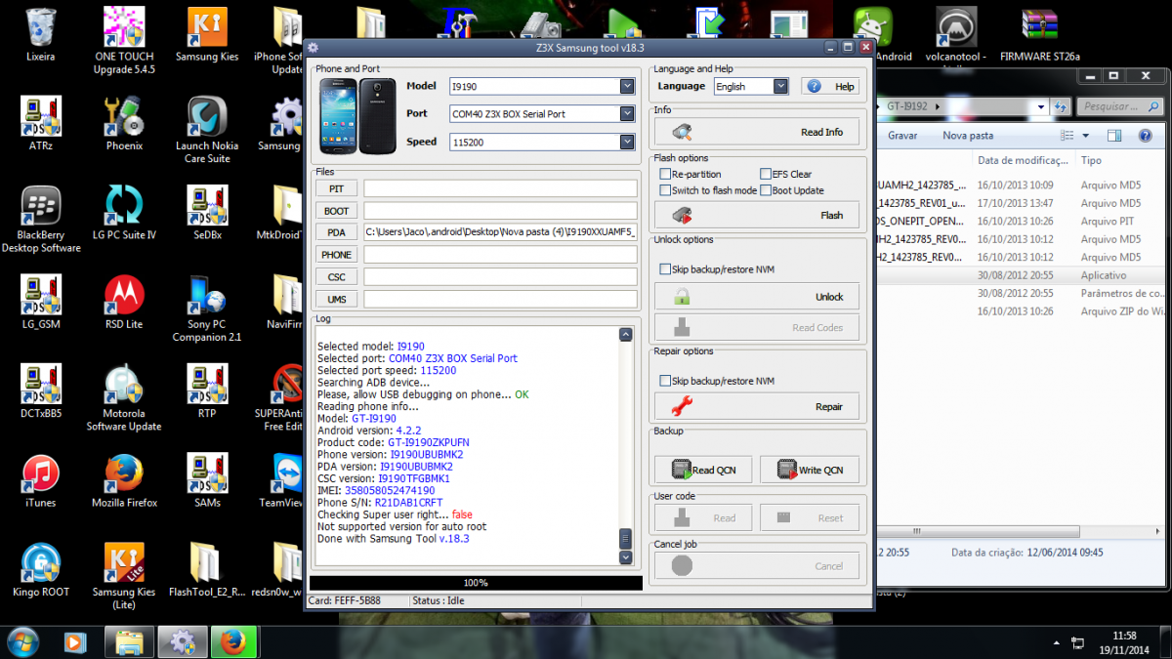Select Sony PC Companion 2.1 icon
This screenshot has width=1172, height=659.
tap(207, 309)
